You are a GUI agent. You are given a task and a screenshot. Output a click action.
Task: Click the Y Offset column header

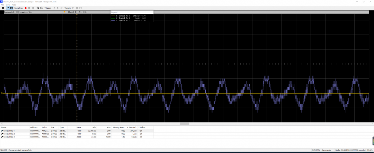(145, 127)
